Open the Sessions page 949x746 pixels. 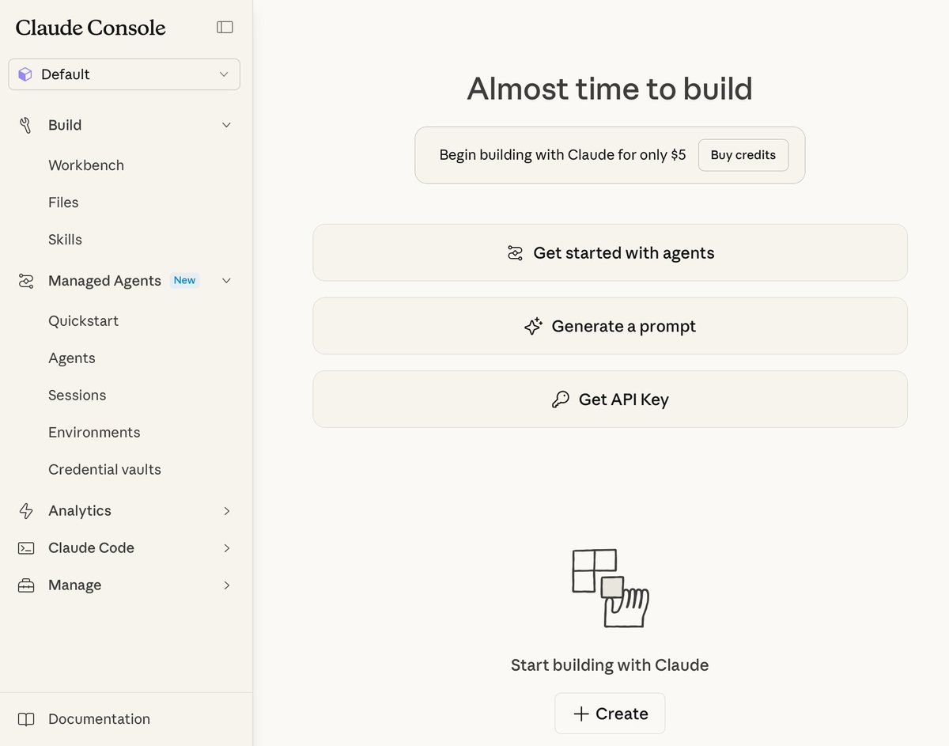click(x=77, y=396)
